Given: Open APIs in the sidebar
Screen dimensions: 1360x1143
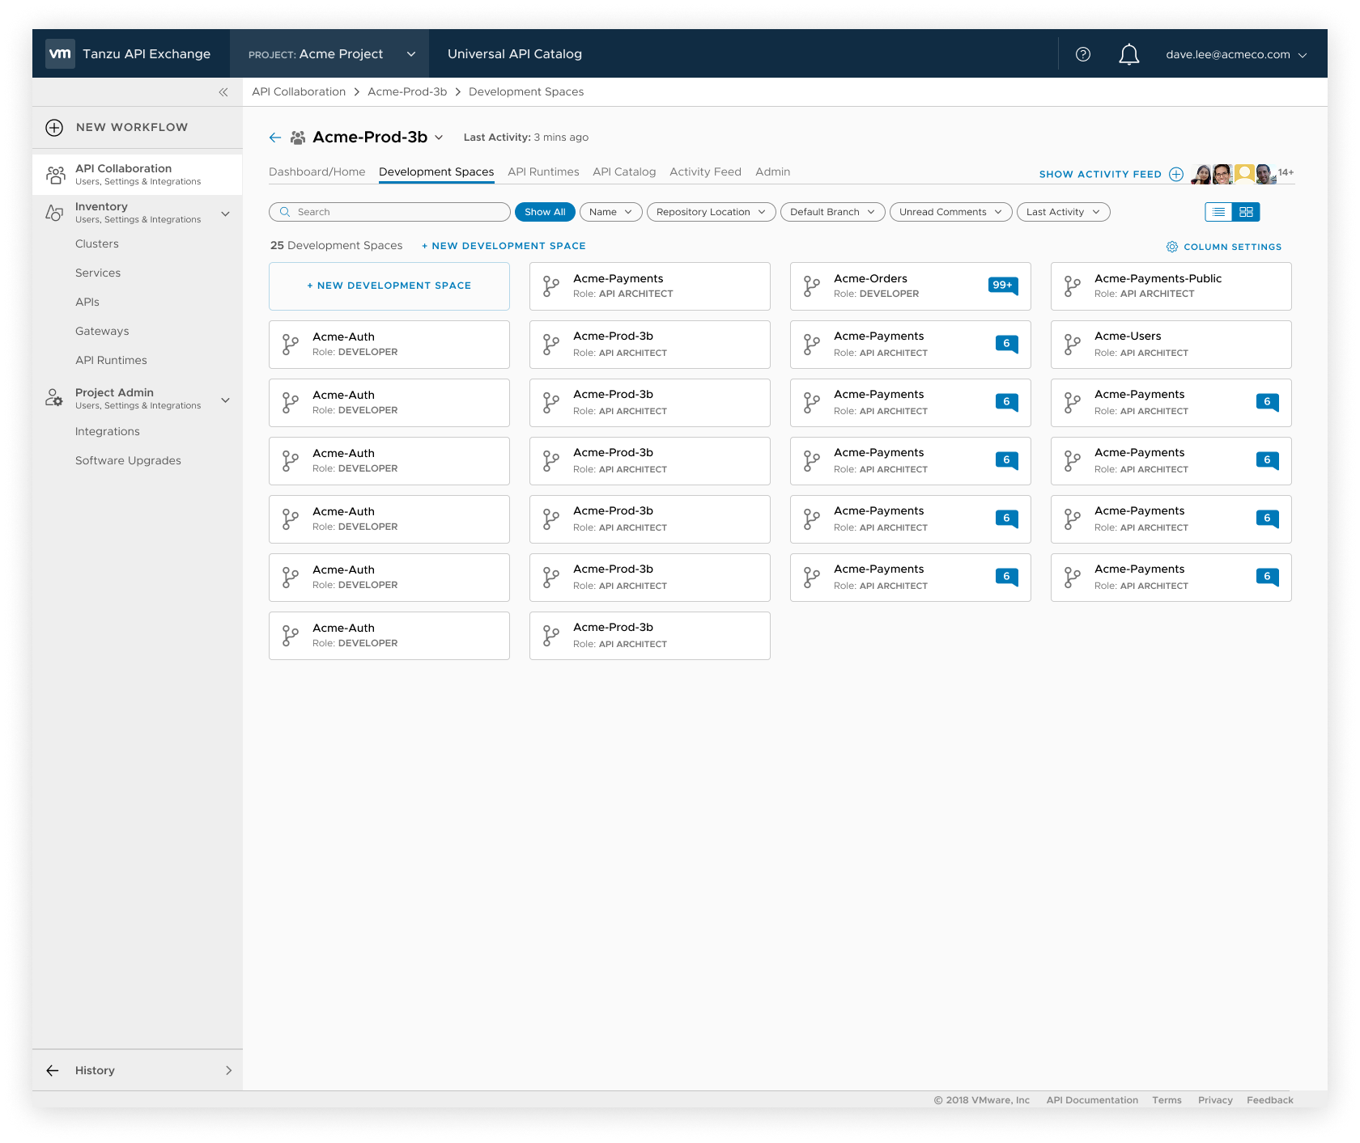Looking at the screenshot, I should pyautogui.click(x=87, y=302).
